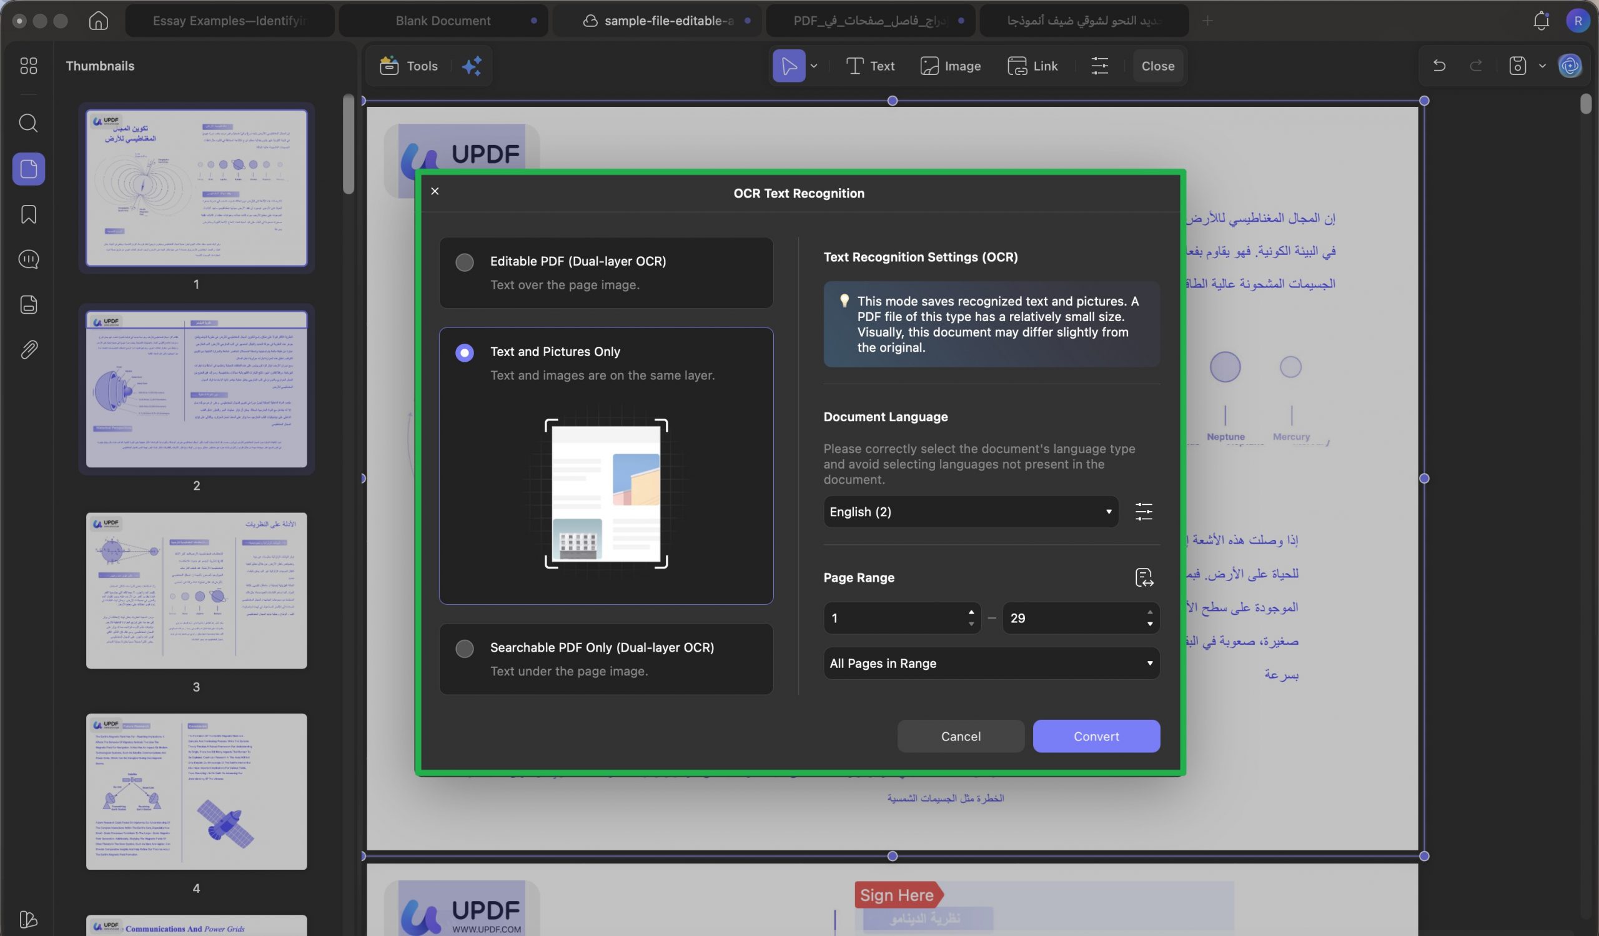Switch to the Arabic PDF_ page-break tab

871,21
